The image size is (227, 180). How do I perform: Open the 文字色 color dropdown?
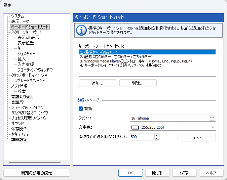coord(213,127)
